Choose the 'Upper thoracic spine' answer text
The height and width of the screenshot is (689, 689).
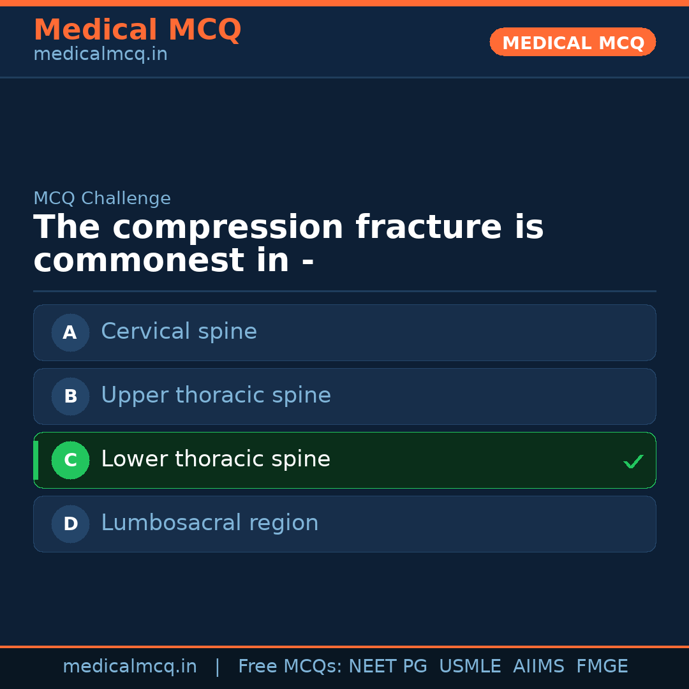216,396
